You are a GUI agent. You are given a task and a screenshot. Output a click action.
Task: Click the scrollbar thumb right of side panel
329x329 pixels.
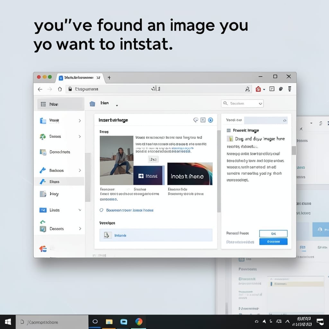tap(294, 150)
